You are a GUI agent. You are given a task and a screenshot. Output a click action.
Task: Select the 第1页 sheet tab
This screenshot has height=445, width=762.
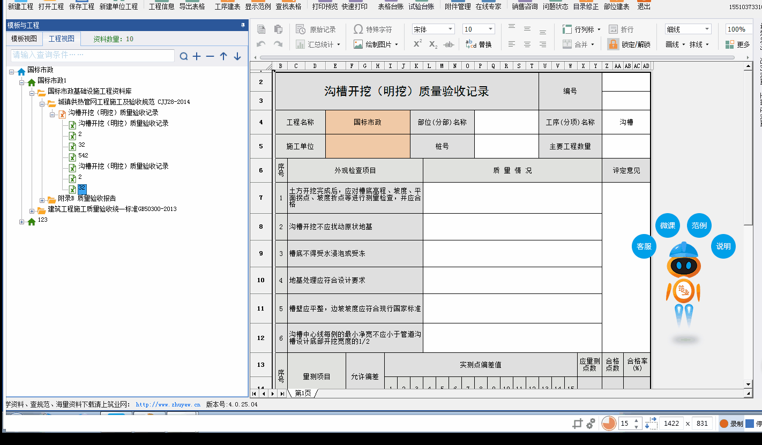303,393
